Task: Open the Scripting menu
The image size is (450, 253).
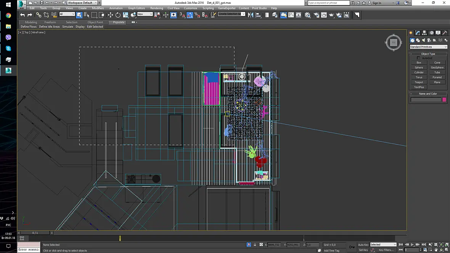Action: [208, 8]
